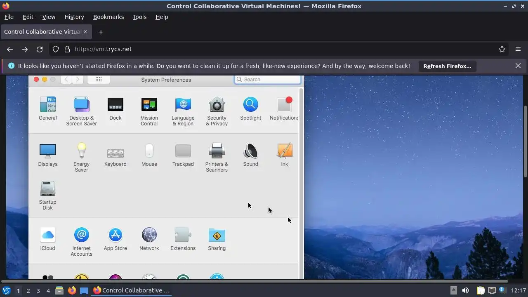528x297 pixels.
Task: Open Internet Accounts preferences
Action: [x=81, y=242]
